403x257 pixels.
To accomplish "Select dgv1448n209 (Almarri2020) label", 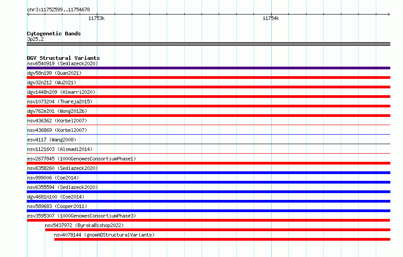I will tap(61, 92).
